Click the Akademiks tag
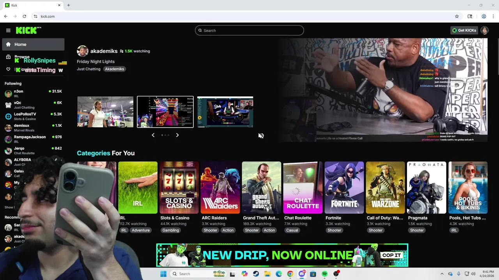The width and height of the screenshot is (499, 280). tap(115, 69)
